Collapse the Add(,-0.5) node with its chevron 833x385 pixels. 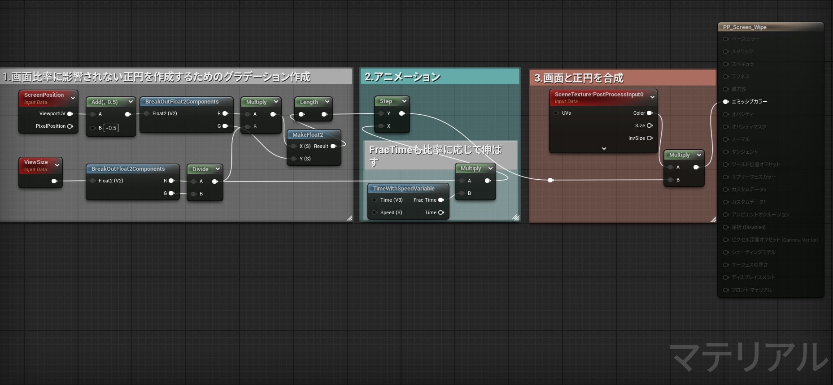131,102
